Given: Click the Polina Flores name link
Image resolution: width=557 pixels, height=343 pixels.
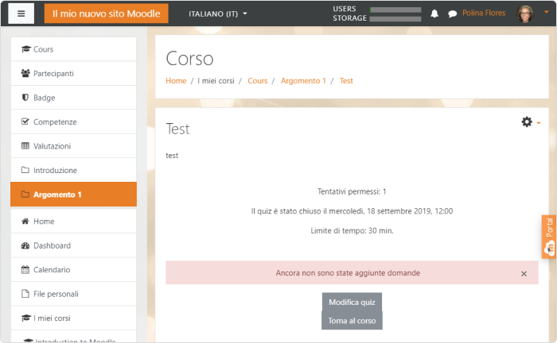Looking at the screenshot, I should tap(484, 13).
